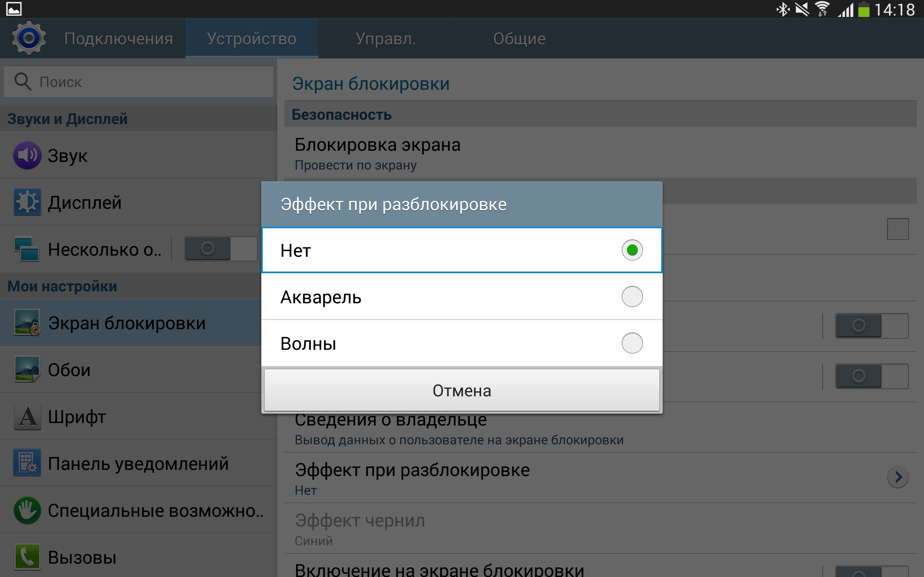This screenshot has height=577, width=924.
Task: Tap the Wallpaper (Обои) icon
Action: pyautogui.click(x=27, y=369)
